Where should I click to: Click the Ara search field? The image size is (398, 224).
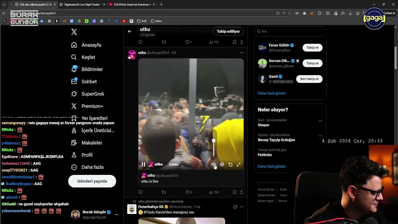coord(290,31)
